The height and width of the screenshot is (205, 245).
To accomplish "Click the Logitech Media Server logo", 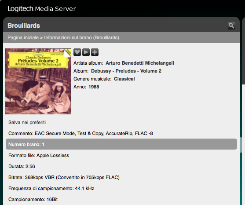I will pos(41,9).
